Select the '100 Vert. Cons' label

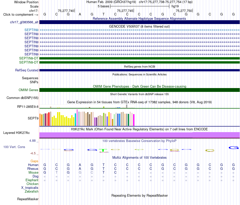tap(14, 147)
